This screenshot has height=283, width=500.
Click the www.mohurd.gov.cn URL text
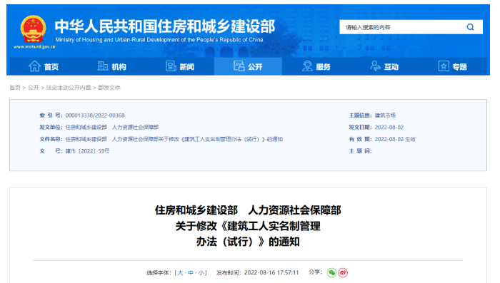click(x=34, y=47)
